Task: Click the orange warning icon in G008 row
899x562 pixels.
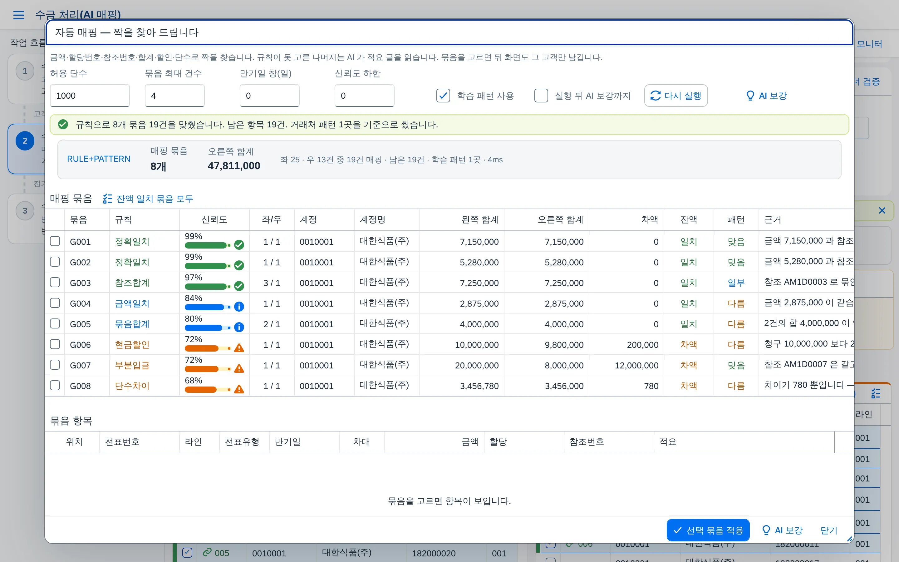Action: (239, 389)
